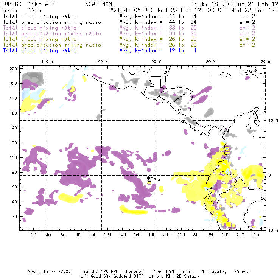Click the "Thompson" footer text
Image resolution: width=280 pixels, height=280 pixels.
pyautogui.click(x=134, y=272)
